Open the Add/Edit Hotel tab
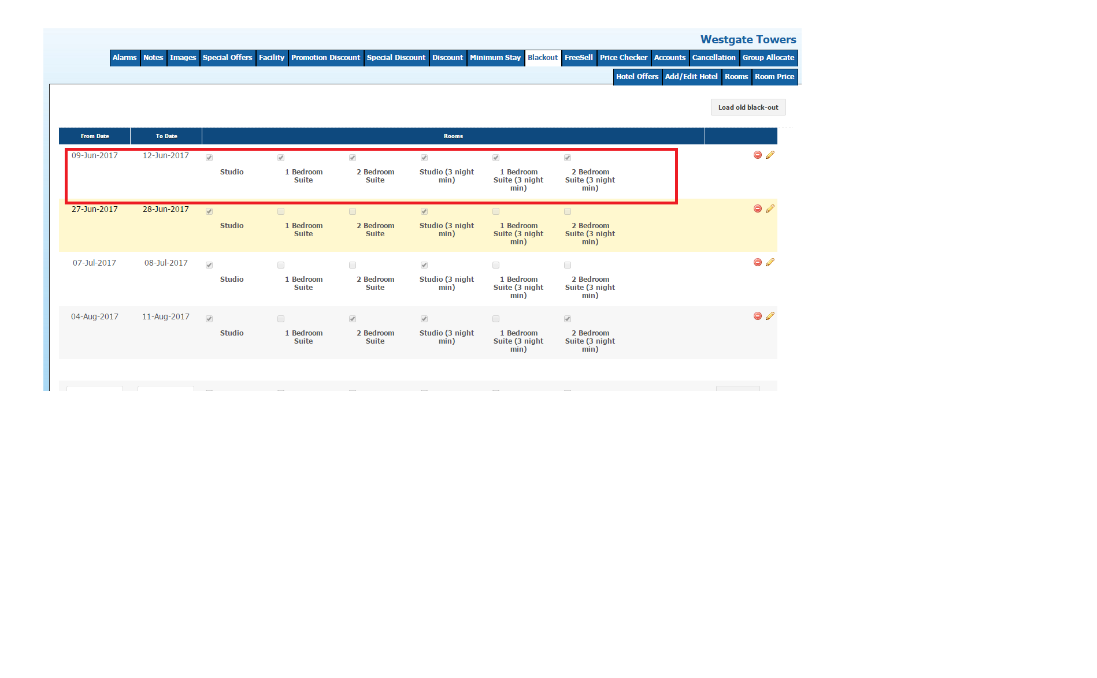1097x678 pixels. click(x=692, y=77)
